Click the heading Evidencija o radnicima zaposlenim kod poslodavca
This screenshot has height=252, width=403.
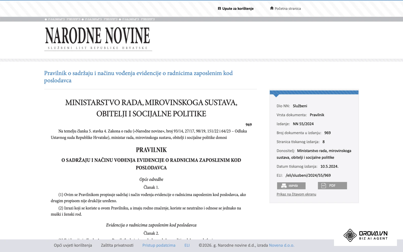pyautogui.click(x=151, y=225)
